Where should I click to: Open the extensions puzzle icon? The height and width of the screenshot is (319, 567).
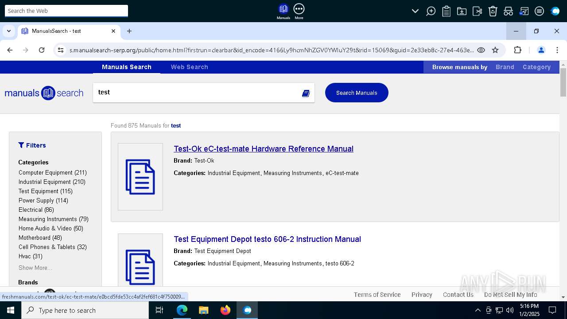click(x=517, y=50)
